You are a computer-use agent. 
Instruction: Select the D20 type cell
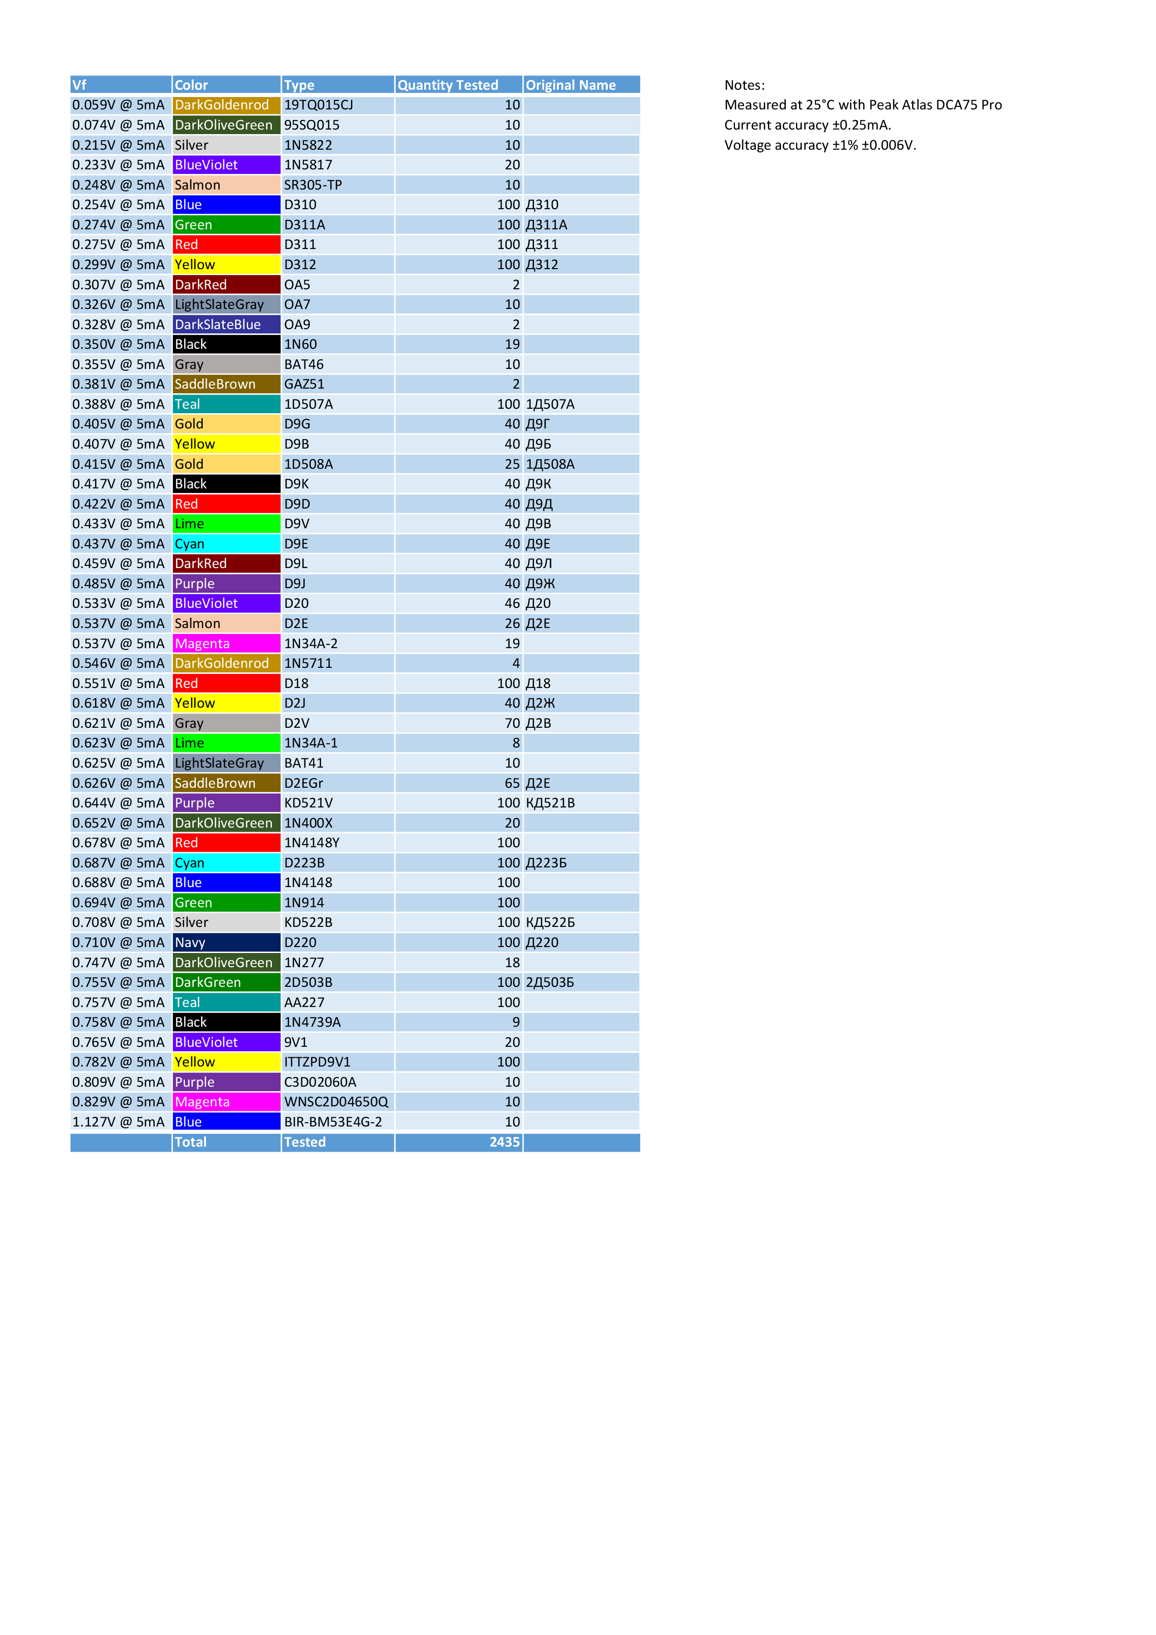click(x=338, y=603)
